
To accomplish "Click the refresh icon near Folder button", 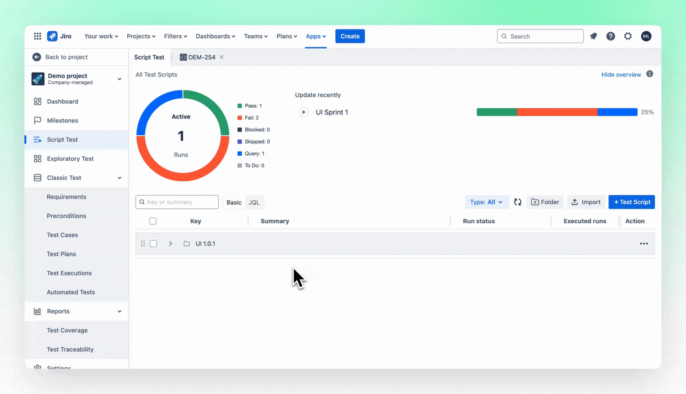I will 517,202.
